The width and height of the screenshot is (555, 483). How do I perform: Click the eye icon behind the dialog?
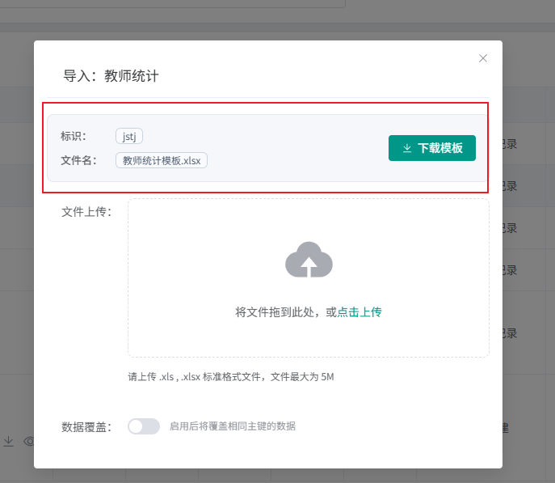tap(29, 441)
